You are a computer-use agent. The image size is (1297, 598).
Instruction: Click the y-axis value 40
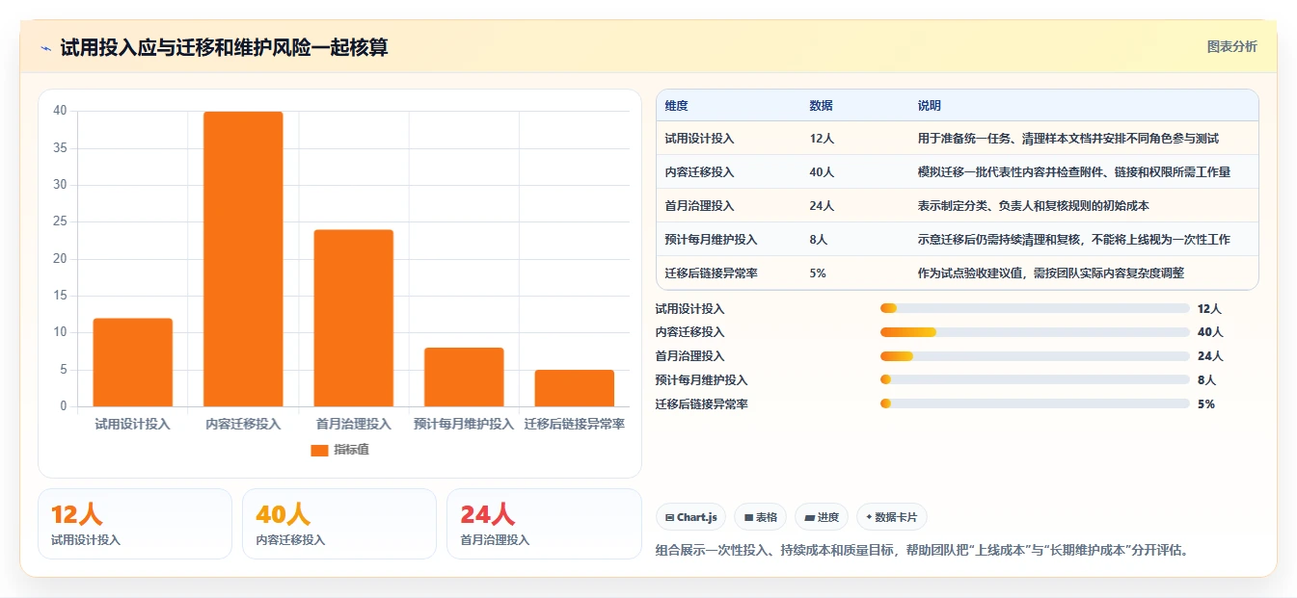click(x=60, y=111)
